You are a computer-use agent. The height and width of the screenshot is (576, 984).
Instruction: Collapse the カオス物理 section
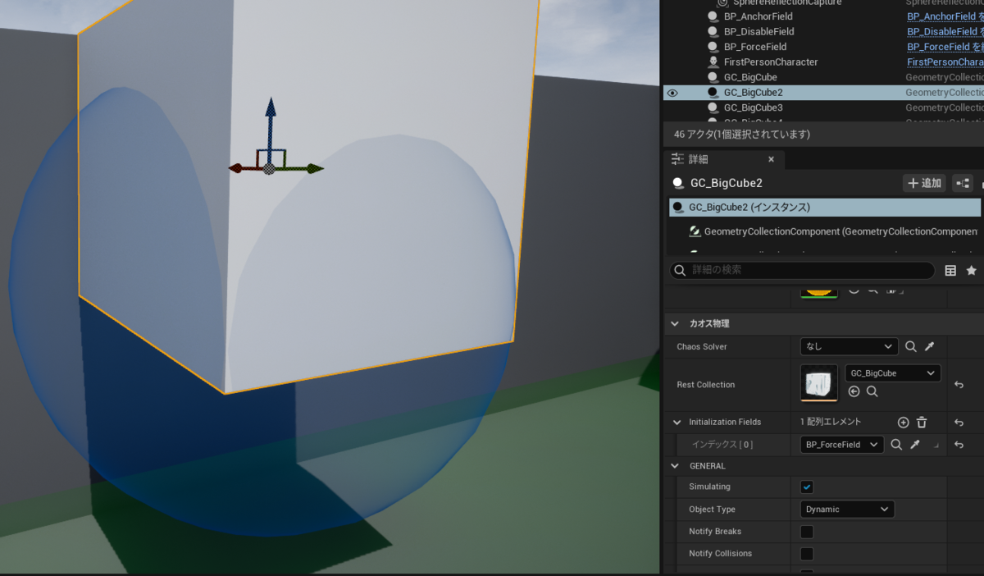(x=675, y=323)
